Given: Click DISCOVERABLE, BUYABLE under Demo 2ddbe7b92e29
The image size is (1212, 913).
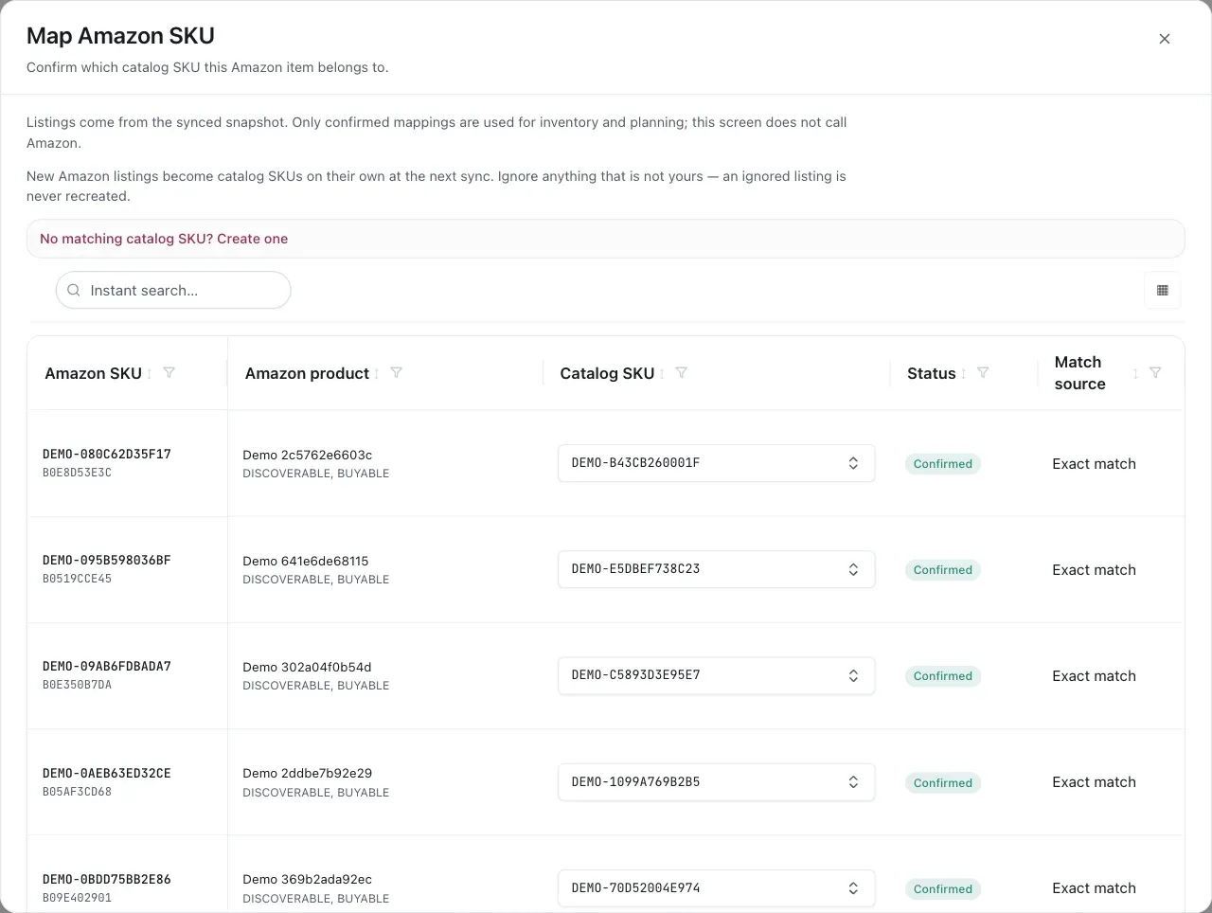Looking at the screenshot, I should (x=316, y=793).
